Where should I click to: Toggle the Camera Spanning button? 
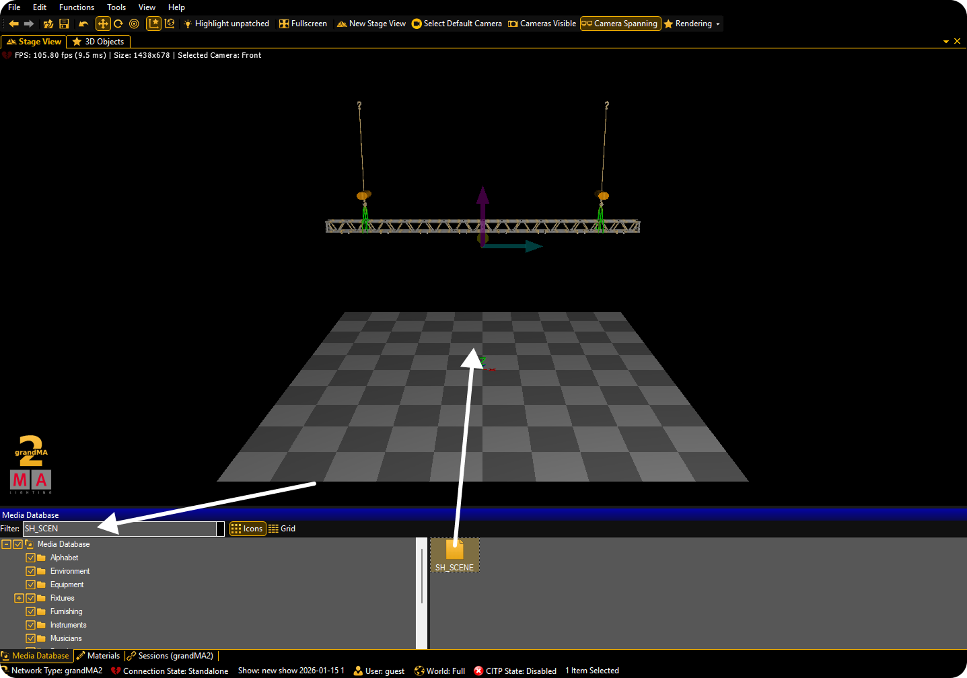click(620, 24)
